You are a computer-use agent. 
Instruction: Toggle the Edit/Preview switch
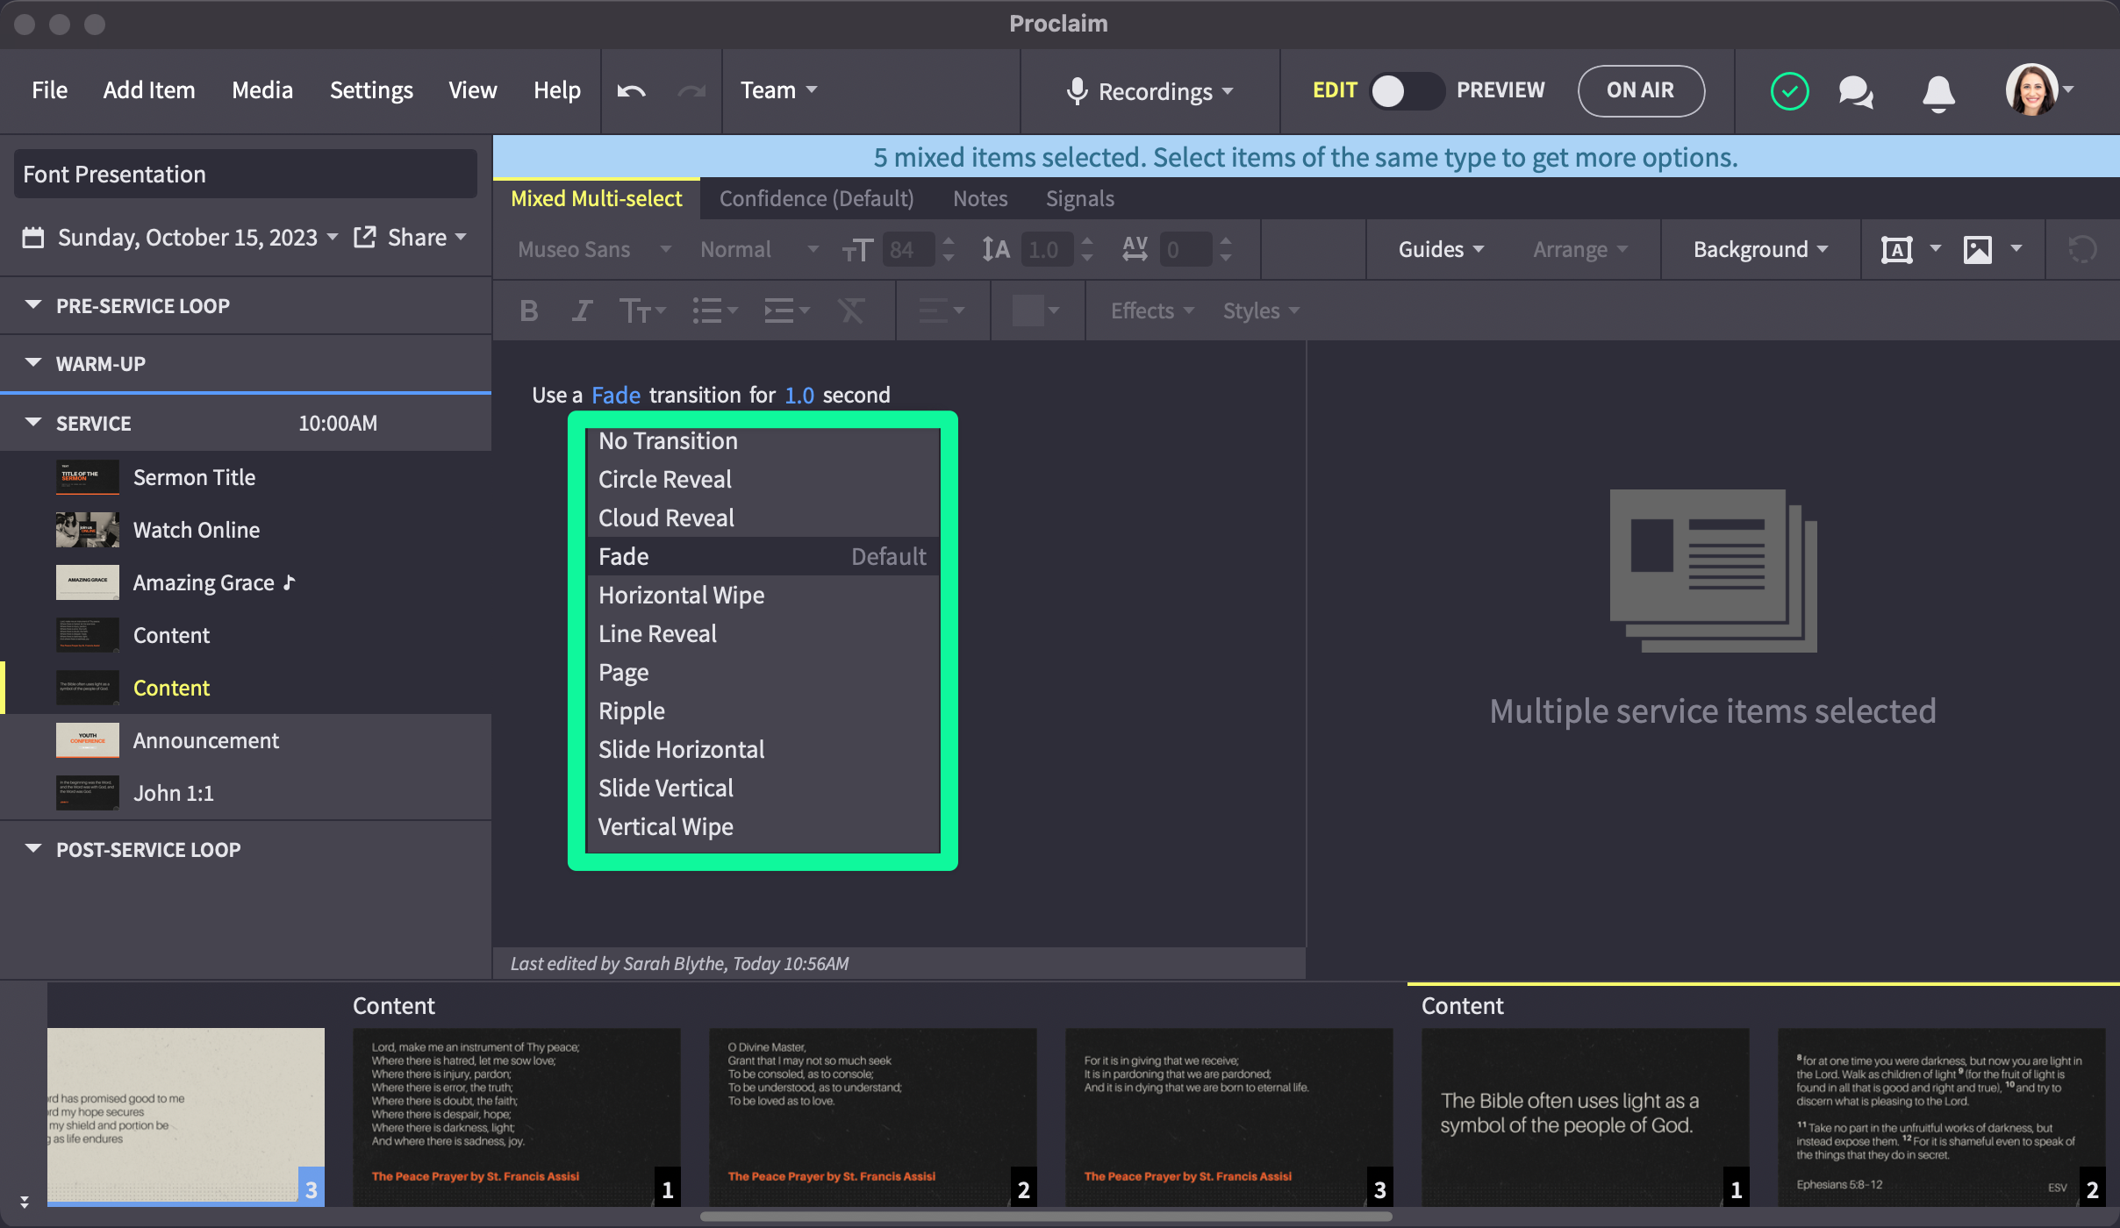pos(1407,90)
